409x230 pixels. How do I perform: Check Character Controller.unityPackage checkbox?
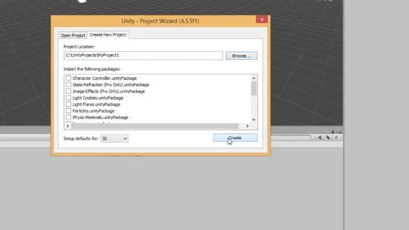tap(68, 78)
